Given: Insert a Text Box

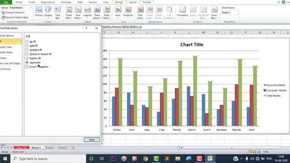Looking at the screenshot, I should (58, 13).
